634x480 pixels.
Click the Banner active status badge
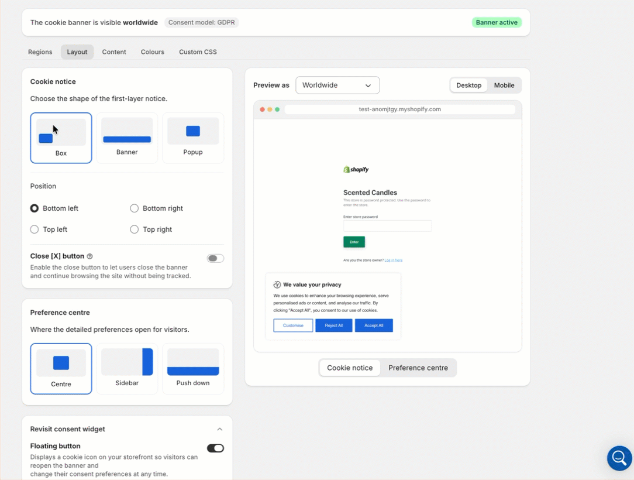tap(497, 23)
